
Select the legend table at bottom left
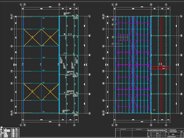(x=10, y=132)
